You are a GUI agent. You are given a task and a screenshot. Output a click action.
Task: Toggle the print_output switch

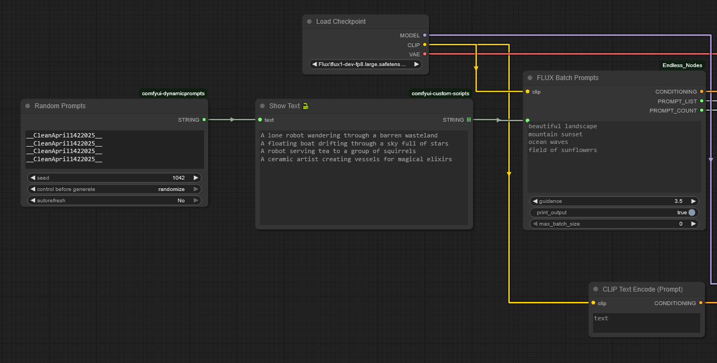click(x=692, y=213)
